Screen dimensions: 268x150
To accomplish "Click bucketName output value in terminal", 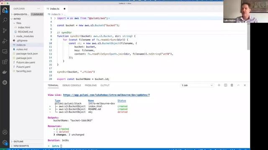I will 81,120.
